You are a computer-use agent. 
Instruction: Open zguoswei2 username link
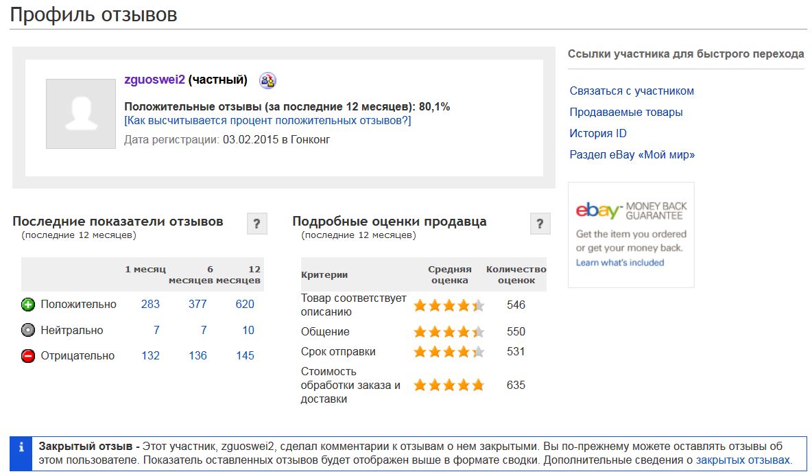tap(154, 80)
